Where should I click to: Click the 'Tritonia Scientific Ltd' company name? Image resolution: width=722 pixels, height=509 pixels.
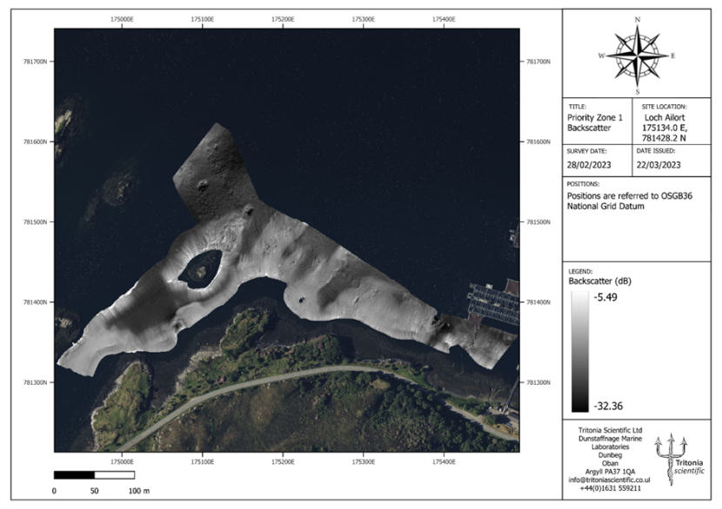610,430
